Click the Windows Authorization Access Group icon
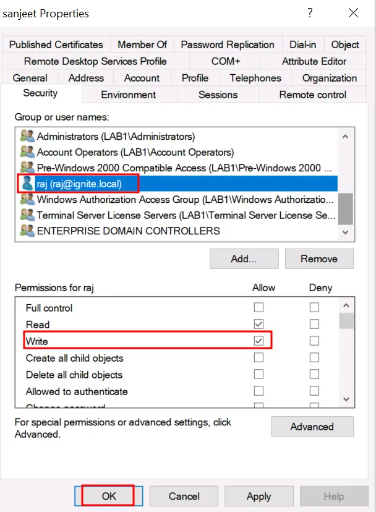The width and height of the screenshot is (376, 512). 27,199
